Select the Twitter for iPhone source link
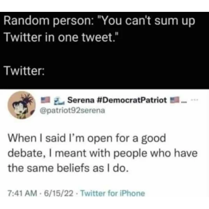The width and height of the screenshot is (209, 209). 113,193
